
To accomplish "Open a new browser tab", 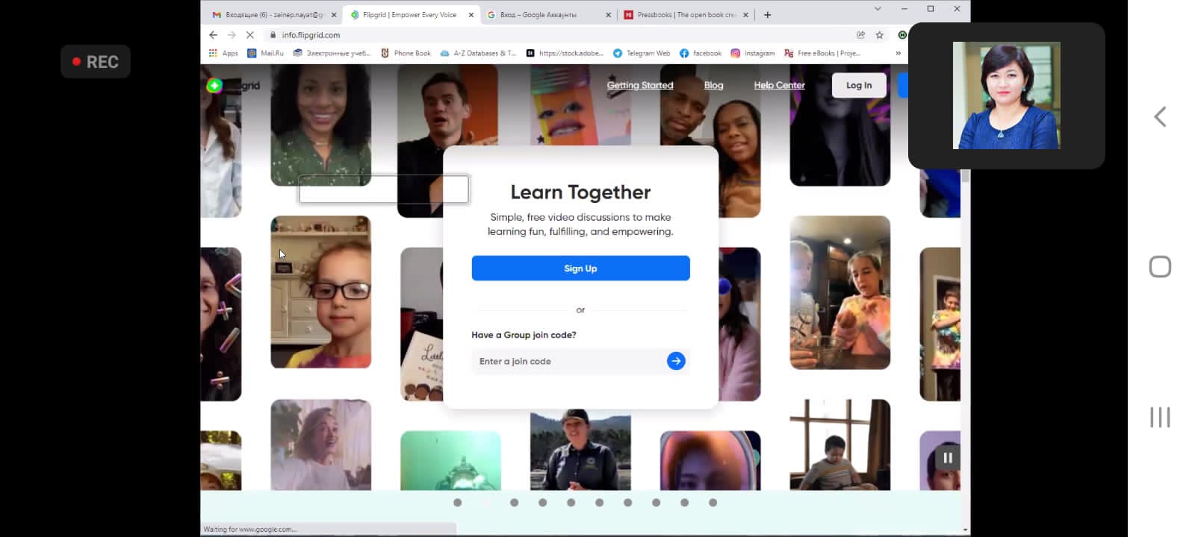I will tap(767, 15).
